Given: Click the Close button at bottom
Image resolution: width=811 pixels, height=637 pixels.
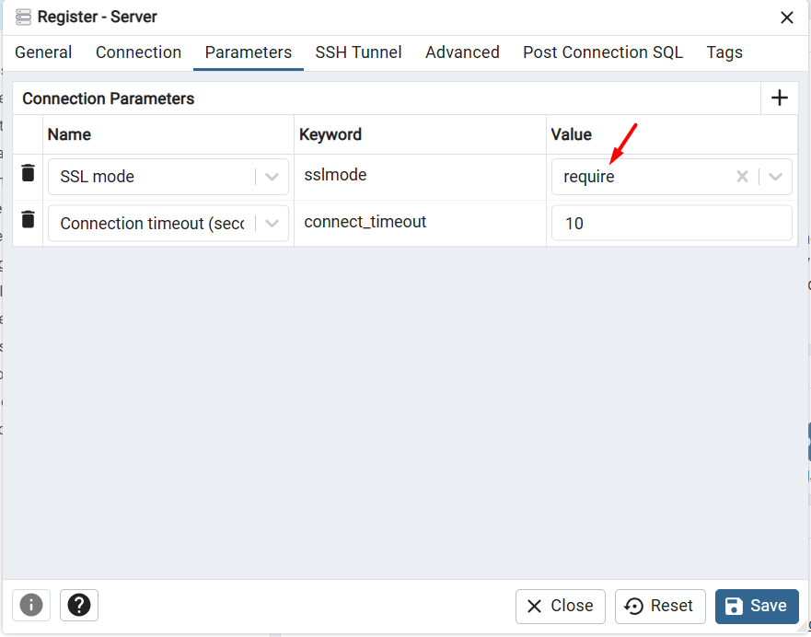Looking at the screenshot, I should pyautogui.click(x=560, y=606).
